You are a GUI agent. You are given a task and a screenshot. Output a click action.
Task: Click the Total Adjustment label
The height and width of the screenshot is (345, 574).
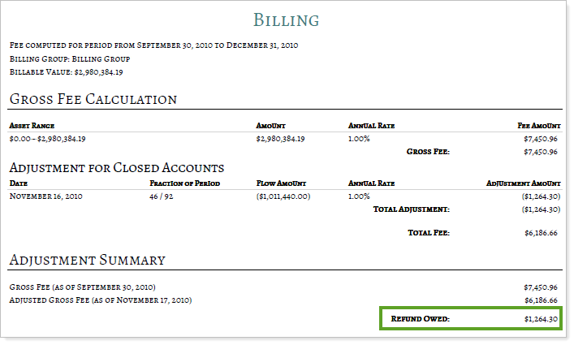coord(411,209)
